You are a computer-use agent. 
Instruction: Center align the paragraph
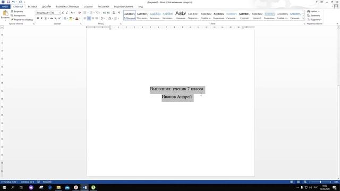point(89,18)
